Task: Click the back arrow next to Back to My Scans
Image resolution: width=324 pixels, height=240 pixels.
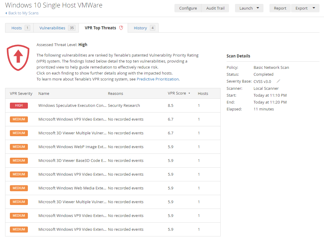Action: [x=6, y=13]
